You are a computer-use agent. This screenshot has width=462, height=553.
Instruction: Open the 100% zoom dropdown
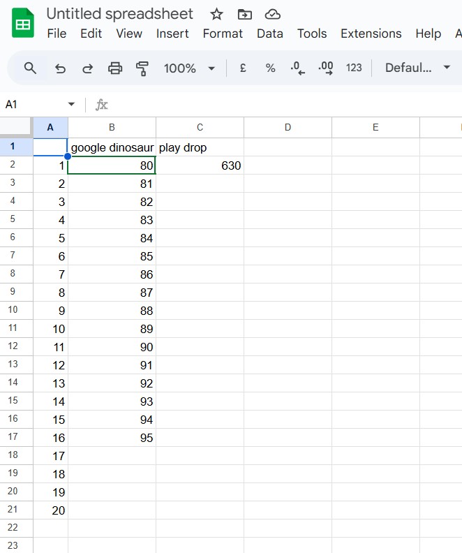pos(189,68)
